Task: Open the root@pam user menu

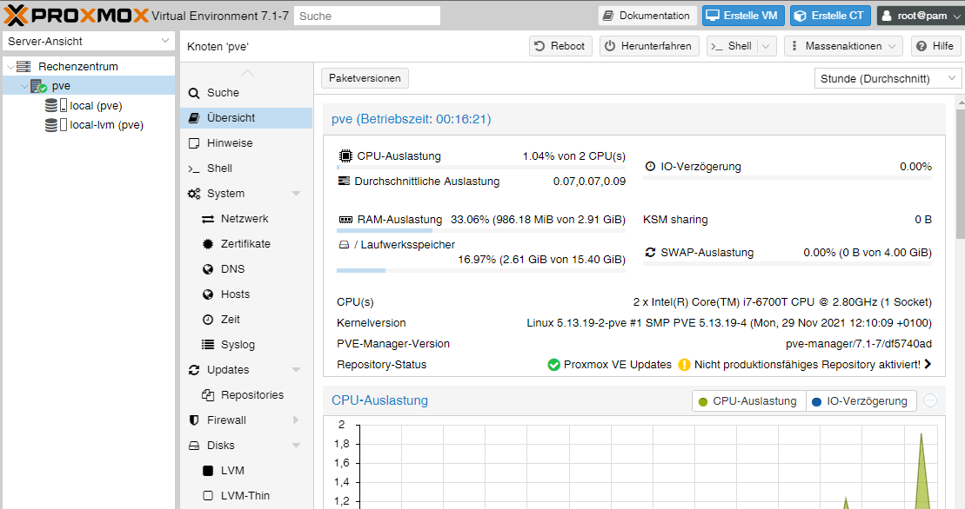Action: [x=920, y=16]
